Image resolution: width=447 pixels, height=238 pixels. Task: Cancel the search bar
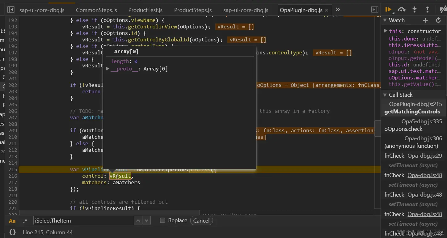coord(201,221)
